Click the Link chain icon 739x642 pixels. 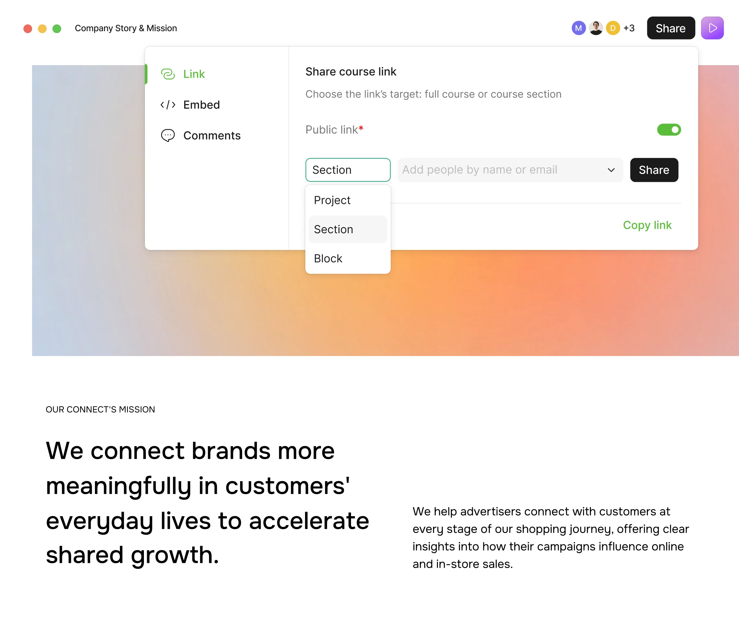168,74
